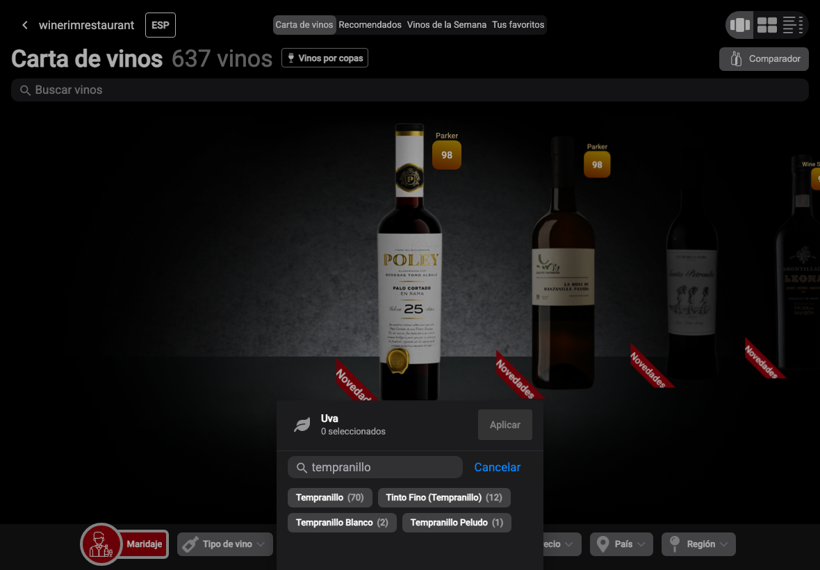The height and width of the screenshot is (570, 820).
Task: Focus the Buscar vinos search field
Action: (x=410, y=90)
